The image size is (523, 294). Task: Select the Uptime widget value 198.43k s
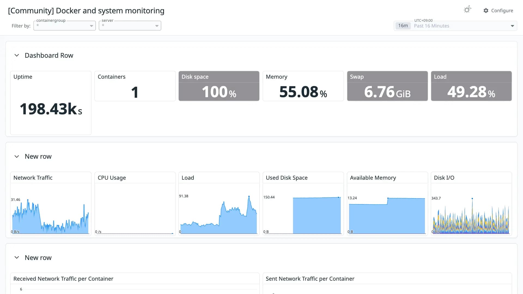pos(51,109)
